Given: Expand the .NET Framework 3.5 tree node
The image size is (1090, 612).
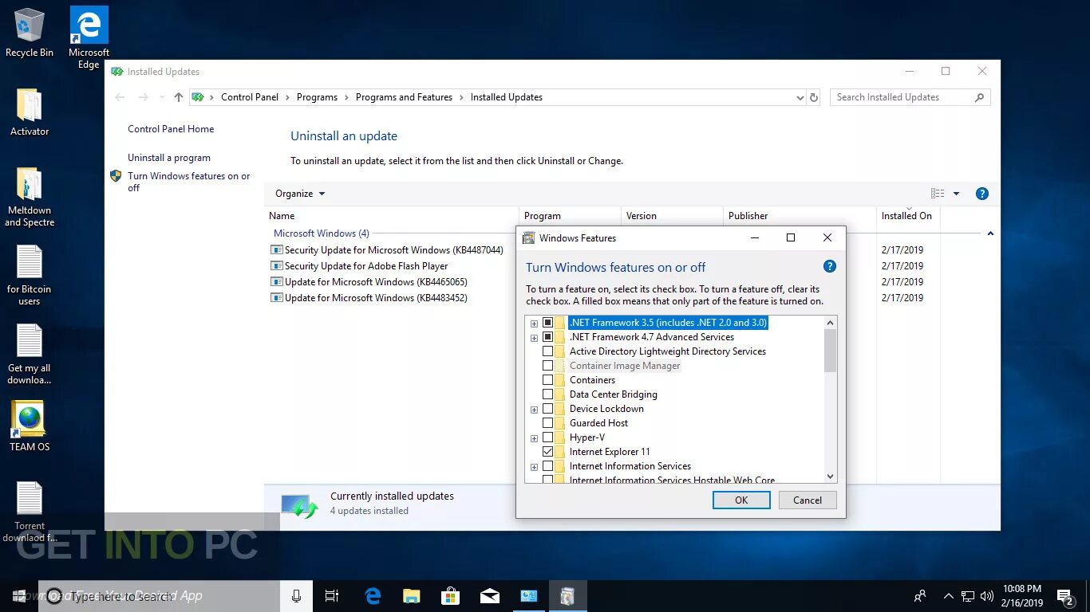Looking at the screenshot, I should [534, 324].
